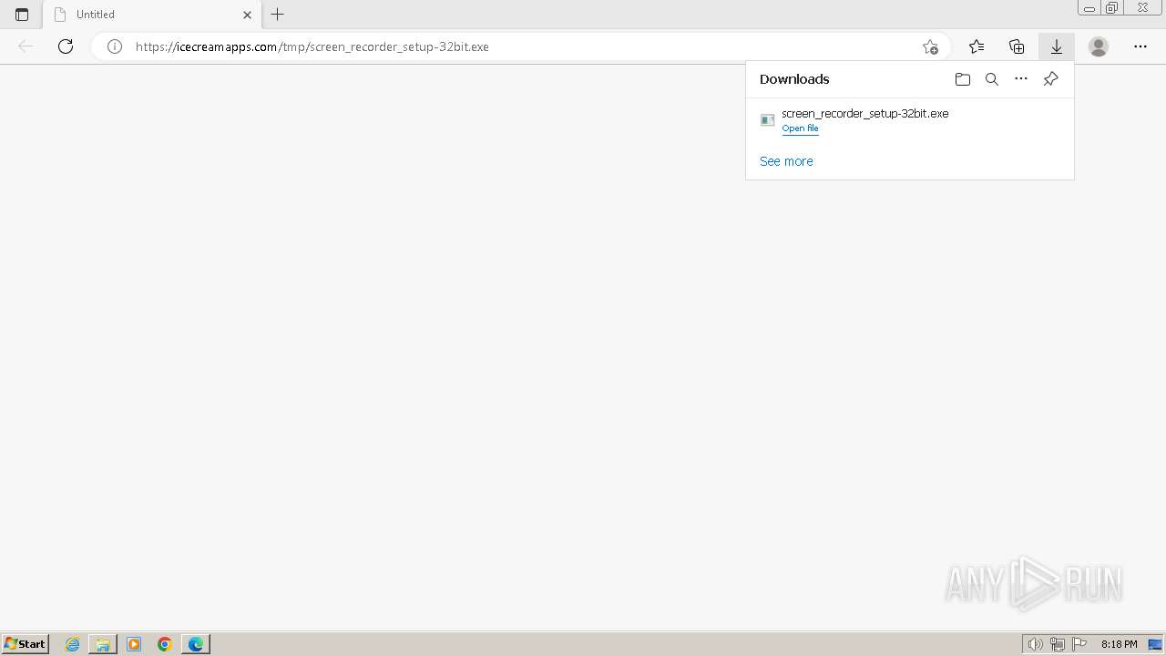
Task: Minimize the browser window
Action: [1089, 8]
